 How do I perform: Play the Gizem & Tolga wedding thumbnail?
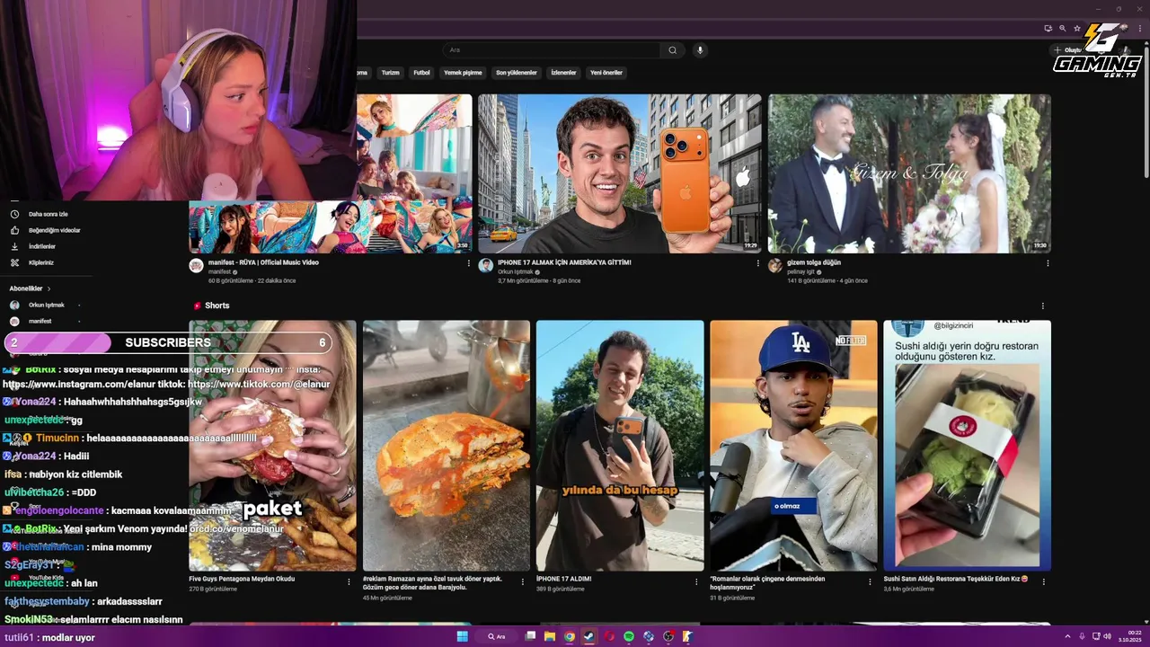coord(909,173)
